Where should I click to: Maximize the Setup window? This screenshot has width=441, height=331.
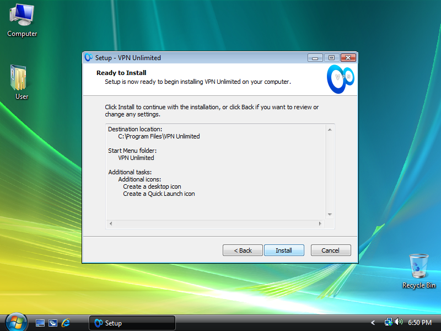[x=331, y=58]
